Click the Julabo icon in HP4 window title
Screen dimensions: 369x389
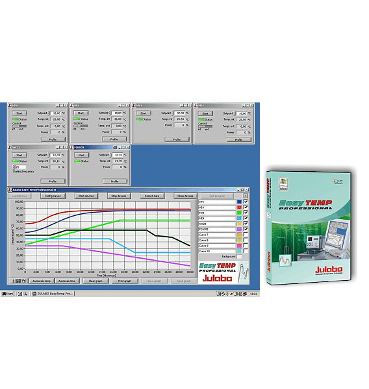point(10,106)
